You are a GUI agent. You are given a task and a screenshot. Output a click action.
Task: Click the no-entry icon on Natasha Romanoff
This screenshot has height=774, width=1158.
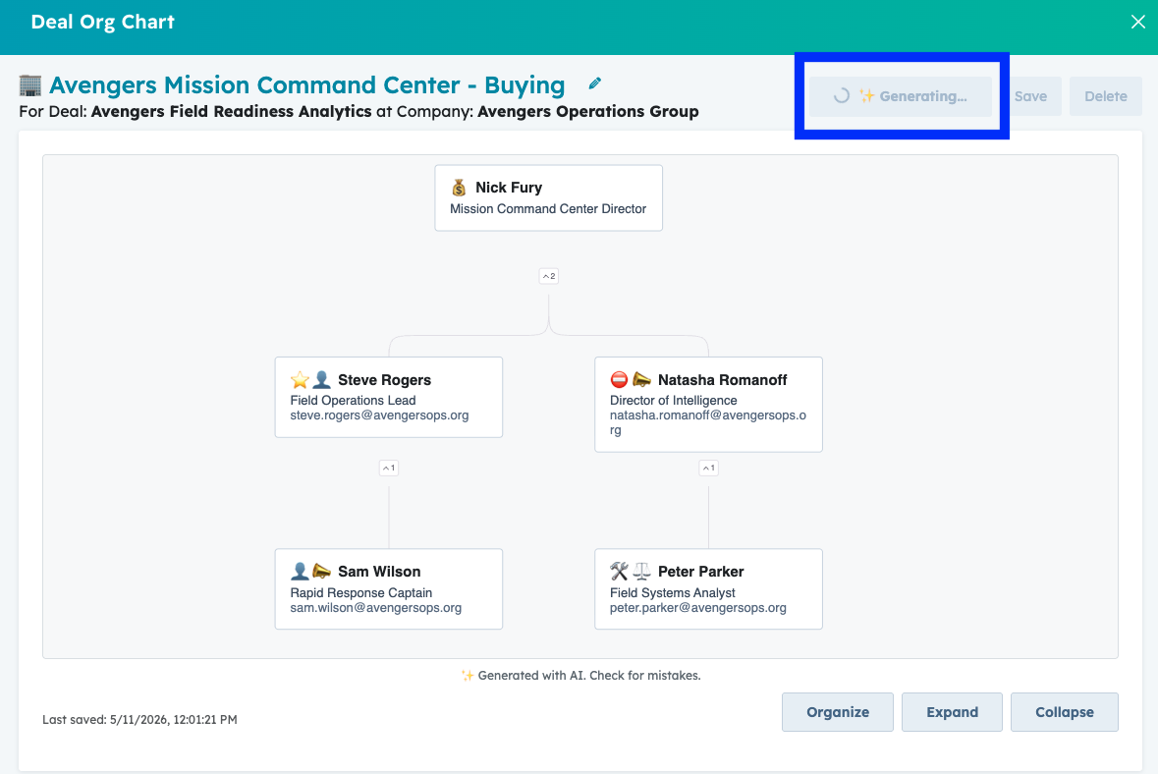pos(619,379)
